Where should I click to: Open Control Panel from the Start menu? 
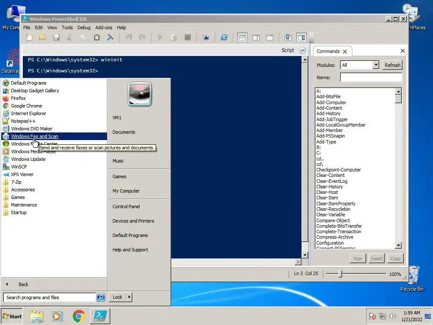126,207
